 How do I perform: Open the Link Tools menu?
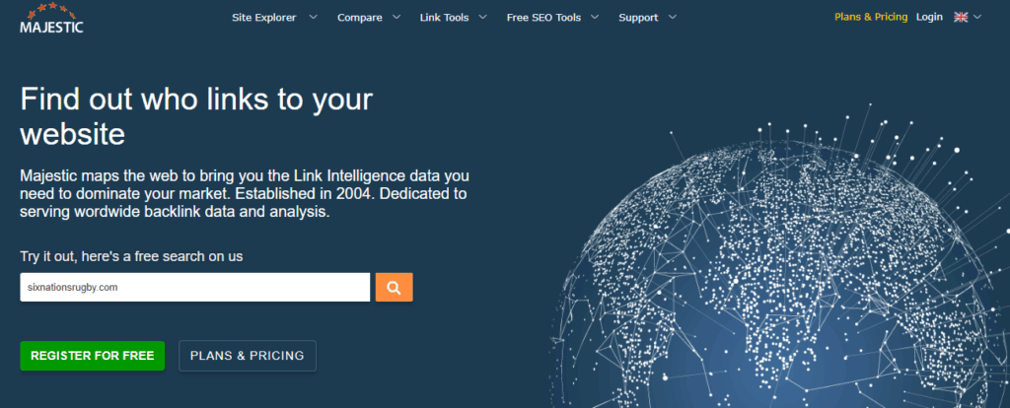445,18
